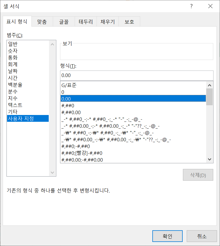Image resolution: width=220 pixels, height=246 pixels.
Task: Click format list scroll down arrow
Action: (209, 159)
